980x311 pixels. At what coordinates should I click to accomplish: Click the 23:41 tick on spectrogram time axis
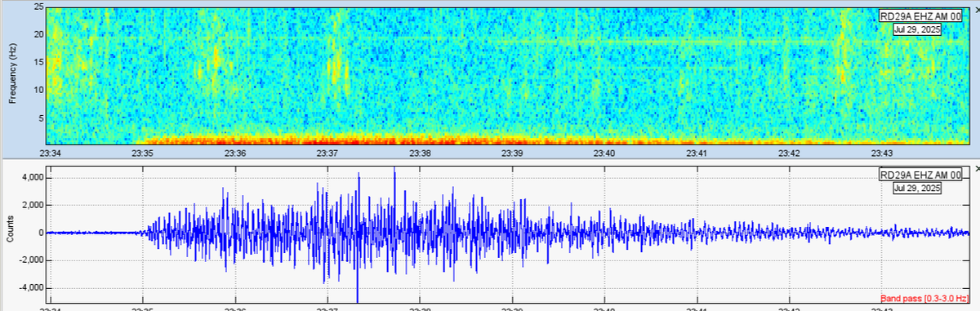coord(697,153)
